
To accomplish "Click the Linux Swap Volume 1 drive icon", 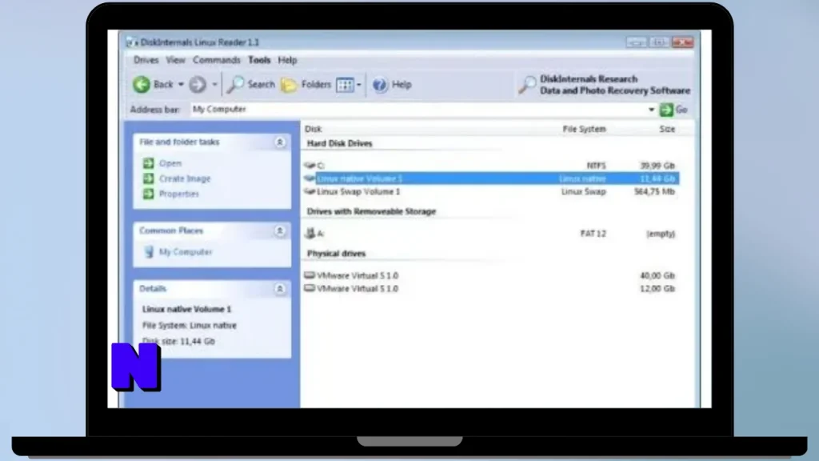I will (310, 192).
